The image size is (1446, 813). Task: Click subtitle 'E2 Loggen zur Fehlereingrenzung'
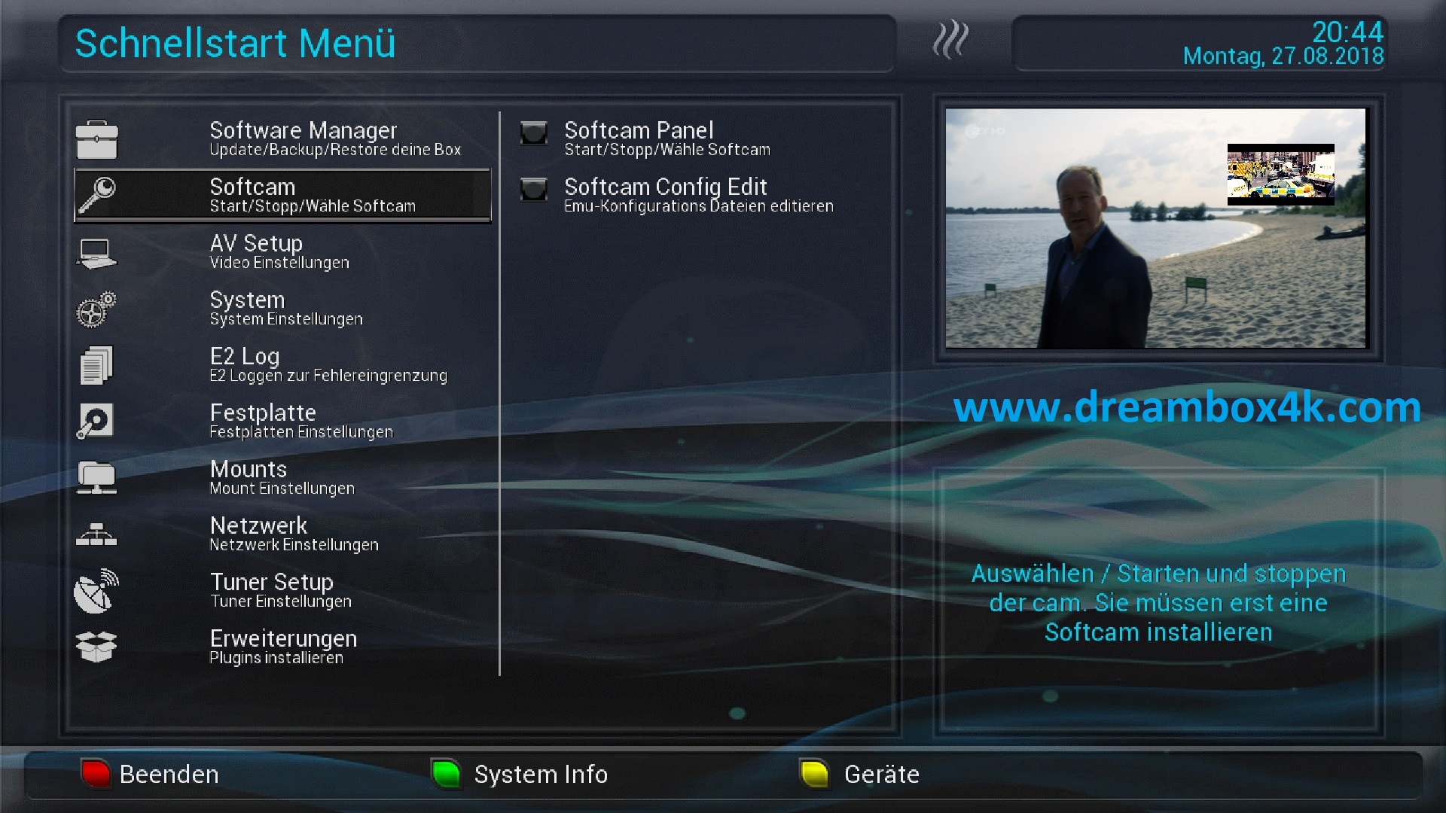click(328, 376)
